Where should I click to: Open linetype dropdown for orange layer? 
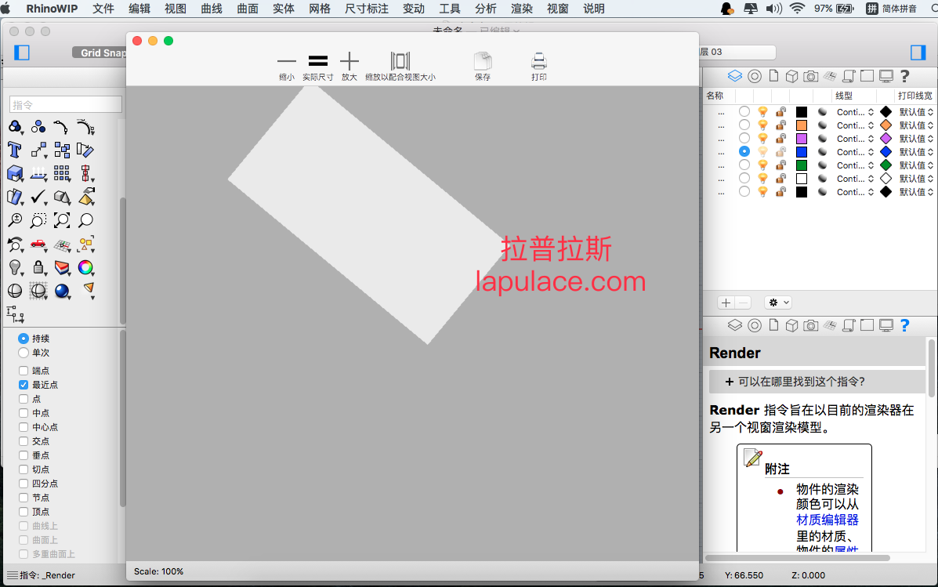click(855, 125)
